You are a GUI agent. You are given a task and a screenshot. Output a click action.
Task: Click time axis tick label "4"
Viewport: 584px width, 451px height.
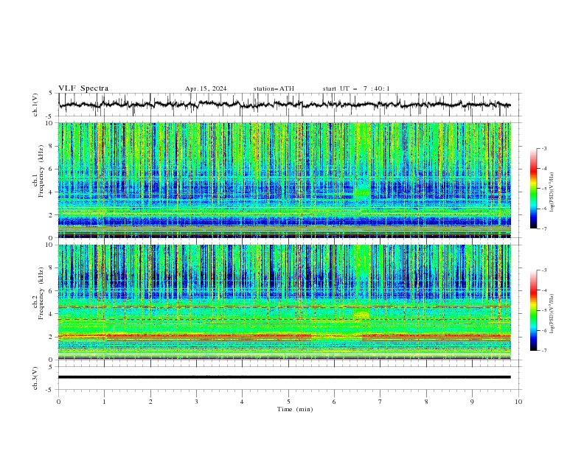pyautogui.click(x=242, y=402)
